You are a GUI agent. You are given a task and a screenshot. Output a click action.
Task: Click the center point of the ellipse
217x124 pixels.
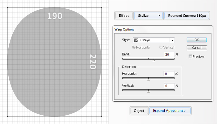[54, 62]
